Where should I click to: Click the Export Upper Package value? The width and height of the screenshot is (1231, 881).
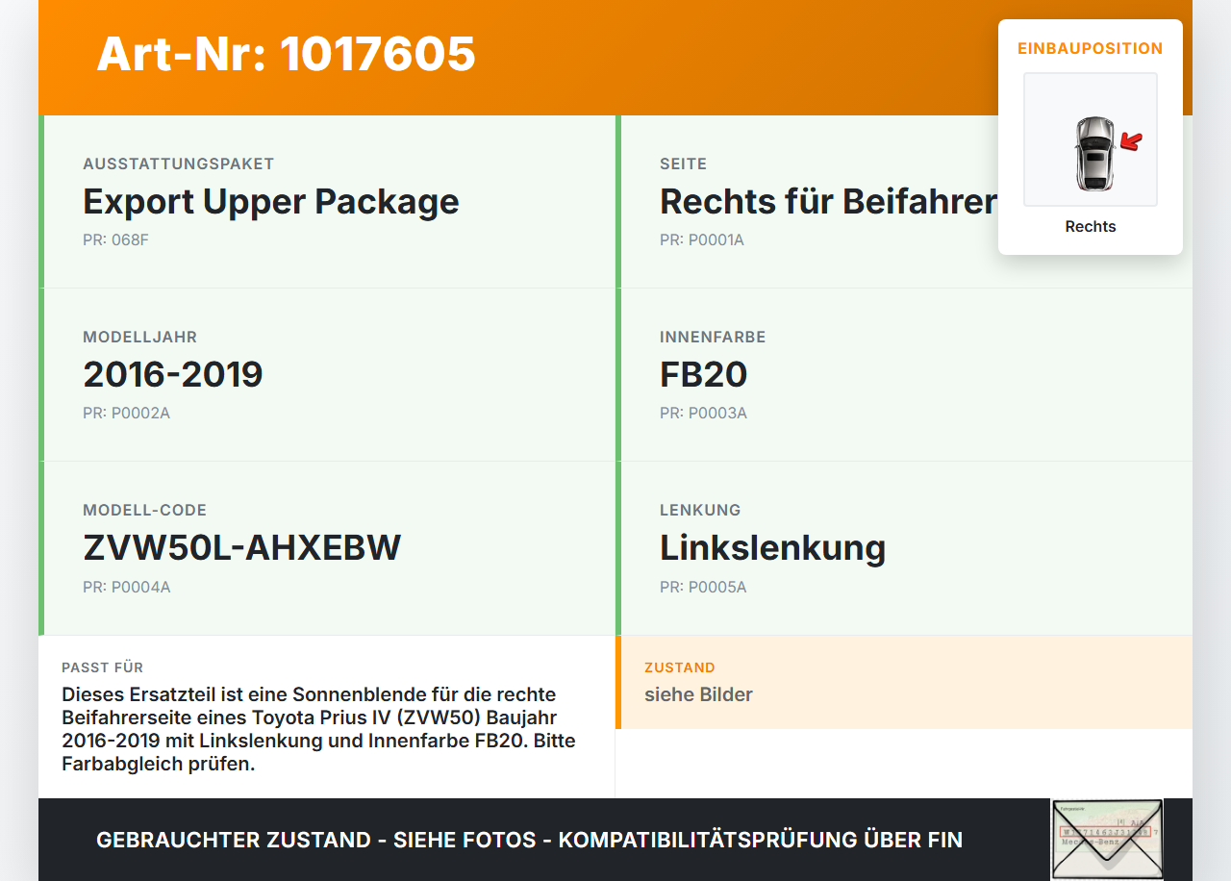271,202
